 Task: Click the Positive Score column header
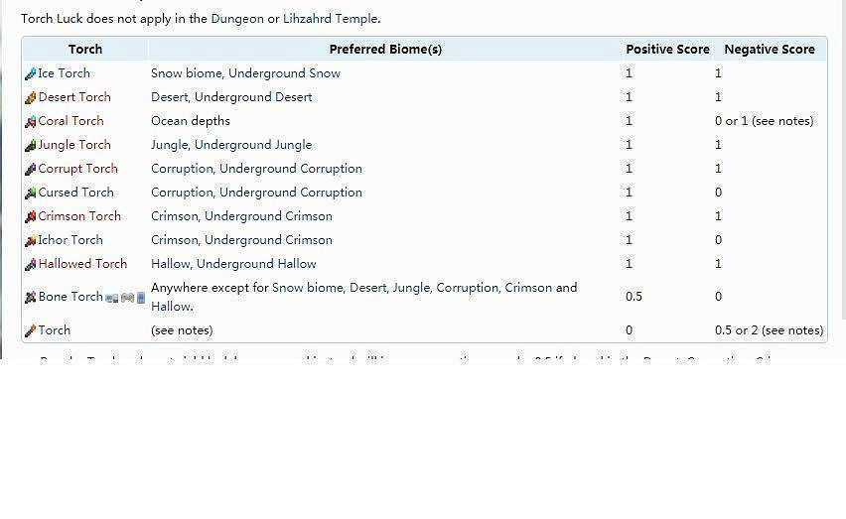click(x=667, y=50)
